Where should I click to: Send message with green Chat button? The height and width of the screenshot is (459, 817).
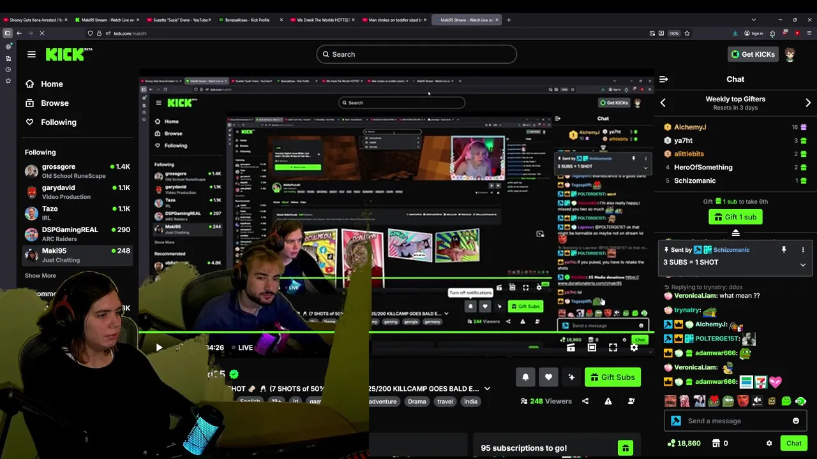pos(794,443)
